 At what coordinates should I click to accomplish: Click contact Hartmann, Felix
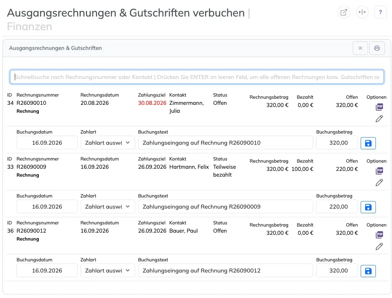click(x=189, y=167)
